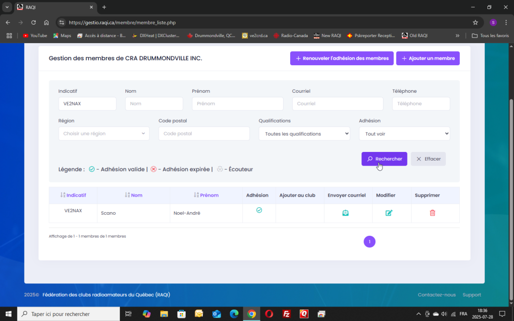Open the Contactez-nous footer link

[x=437, y=295]
